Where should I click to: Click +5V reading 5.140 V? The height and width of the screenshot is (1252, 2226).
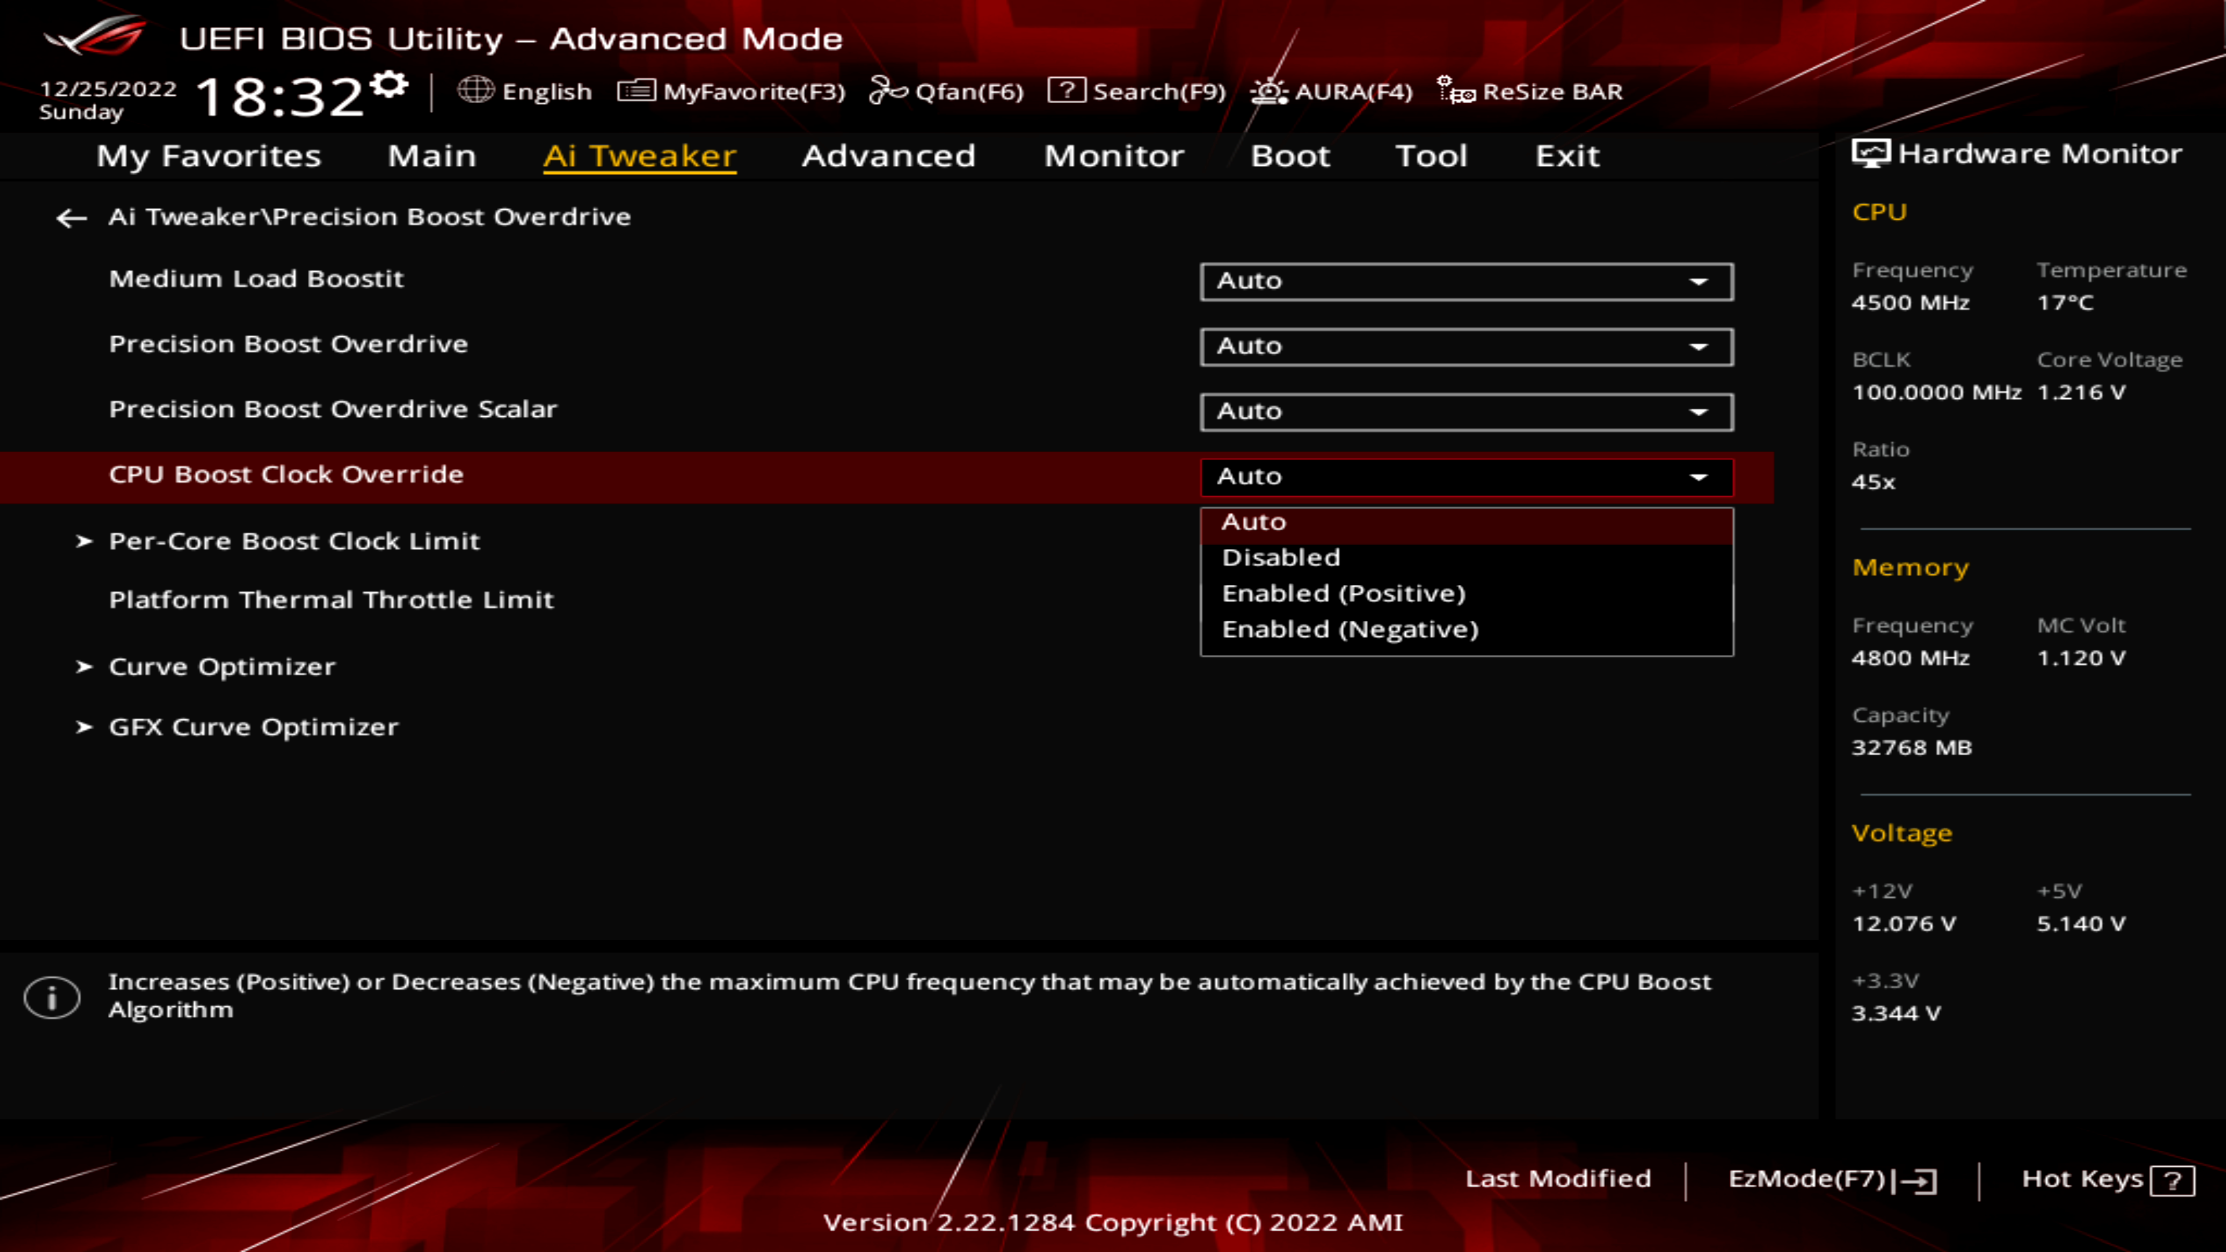pos(2081,925)
